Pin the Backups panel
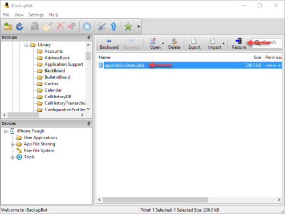The image size is (285, 214). 88,37
